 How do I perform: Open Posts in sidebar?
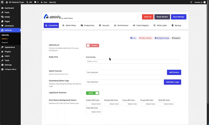(10, 12)
